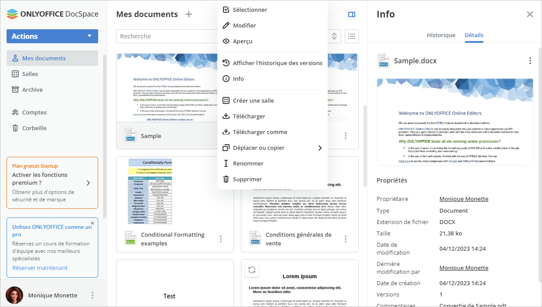The height and width of the screenshot is (307, 542).
Task: Open Monique Monette profile options menu
Action: pyautogui.click(x=93, y=295)
